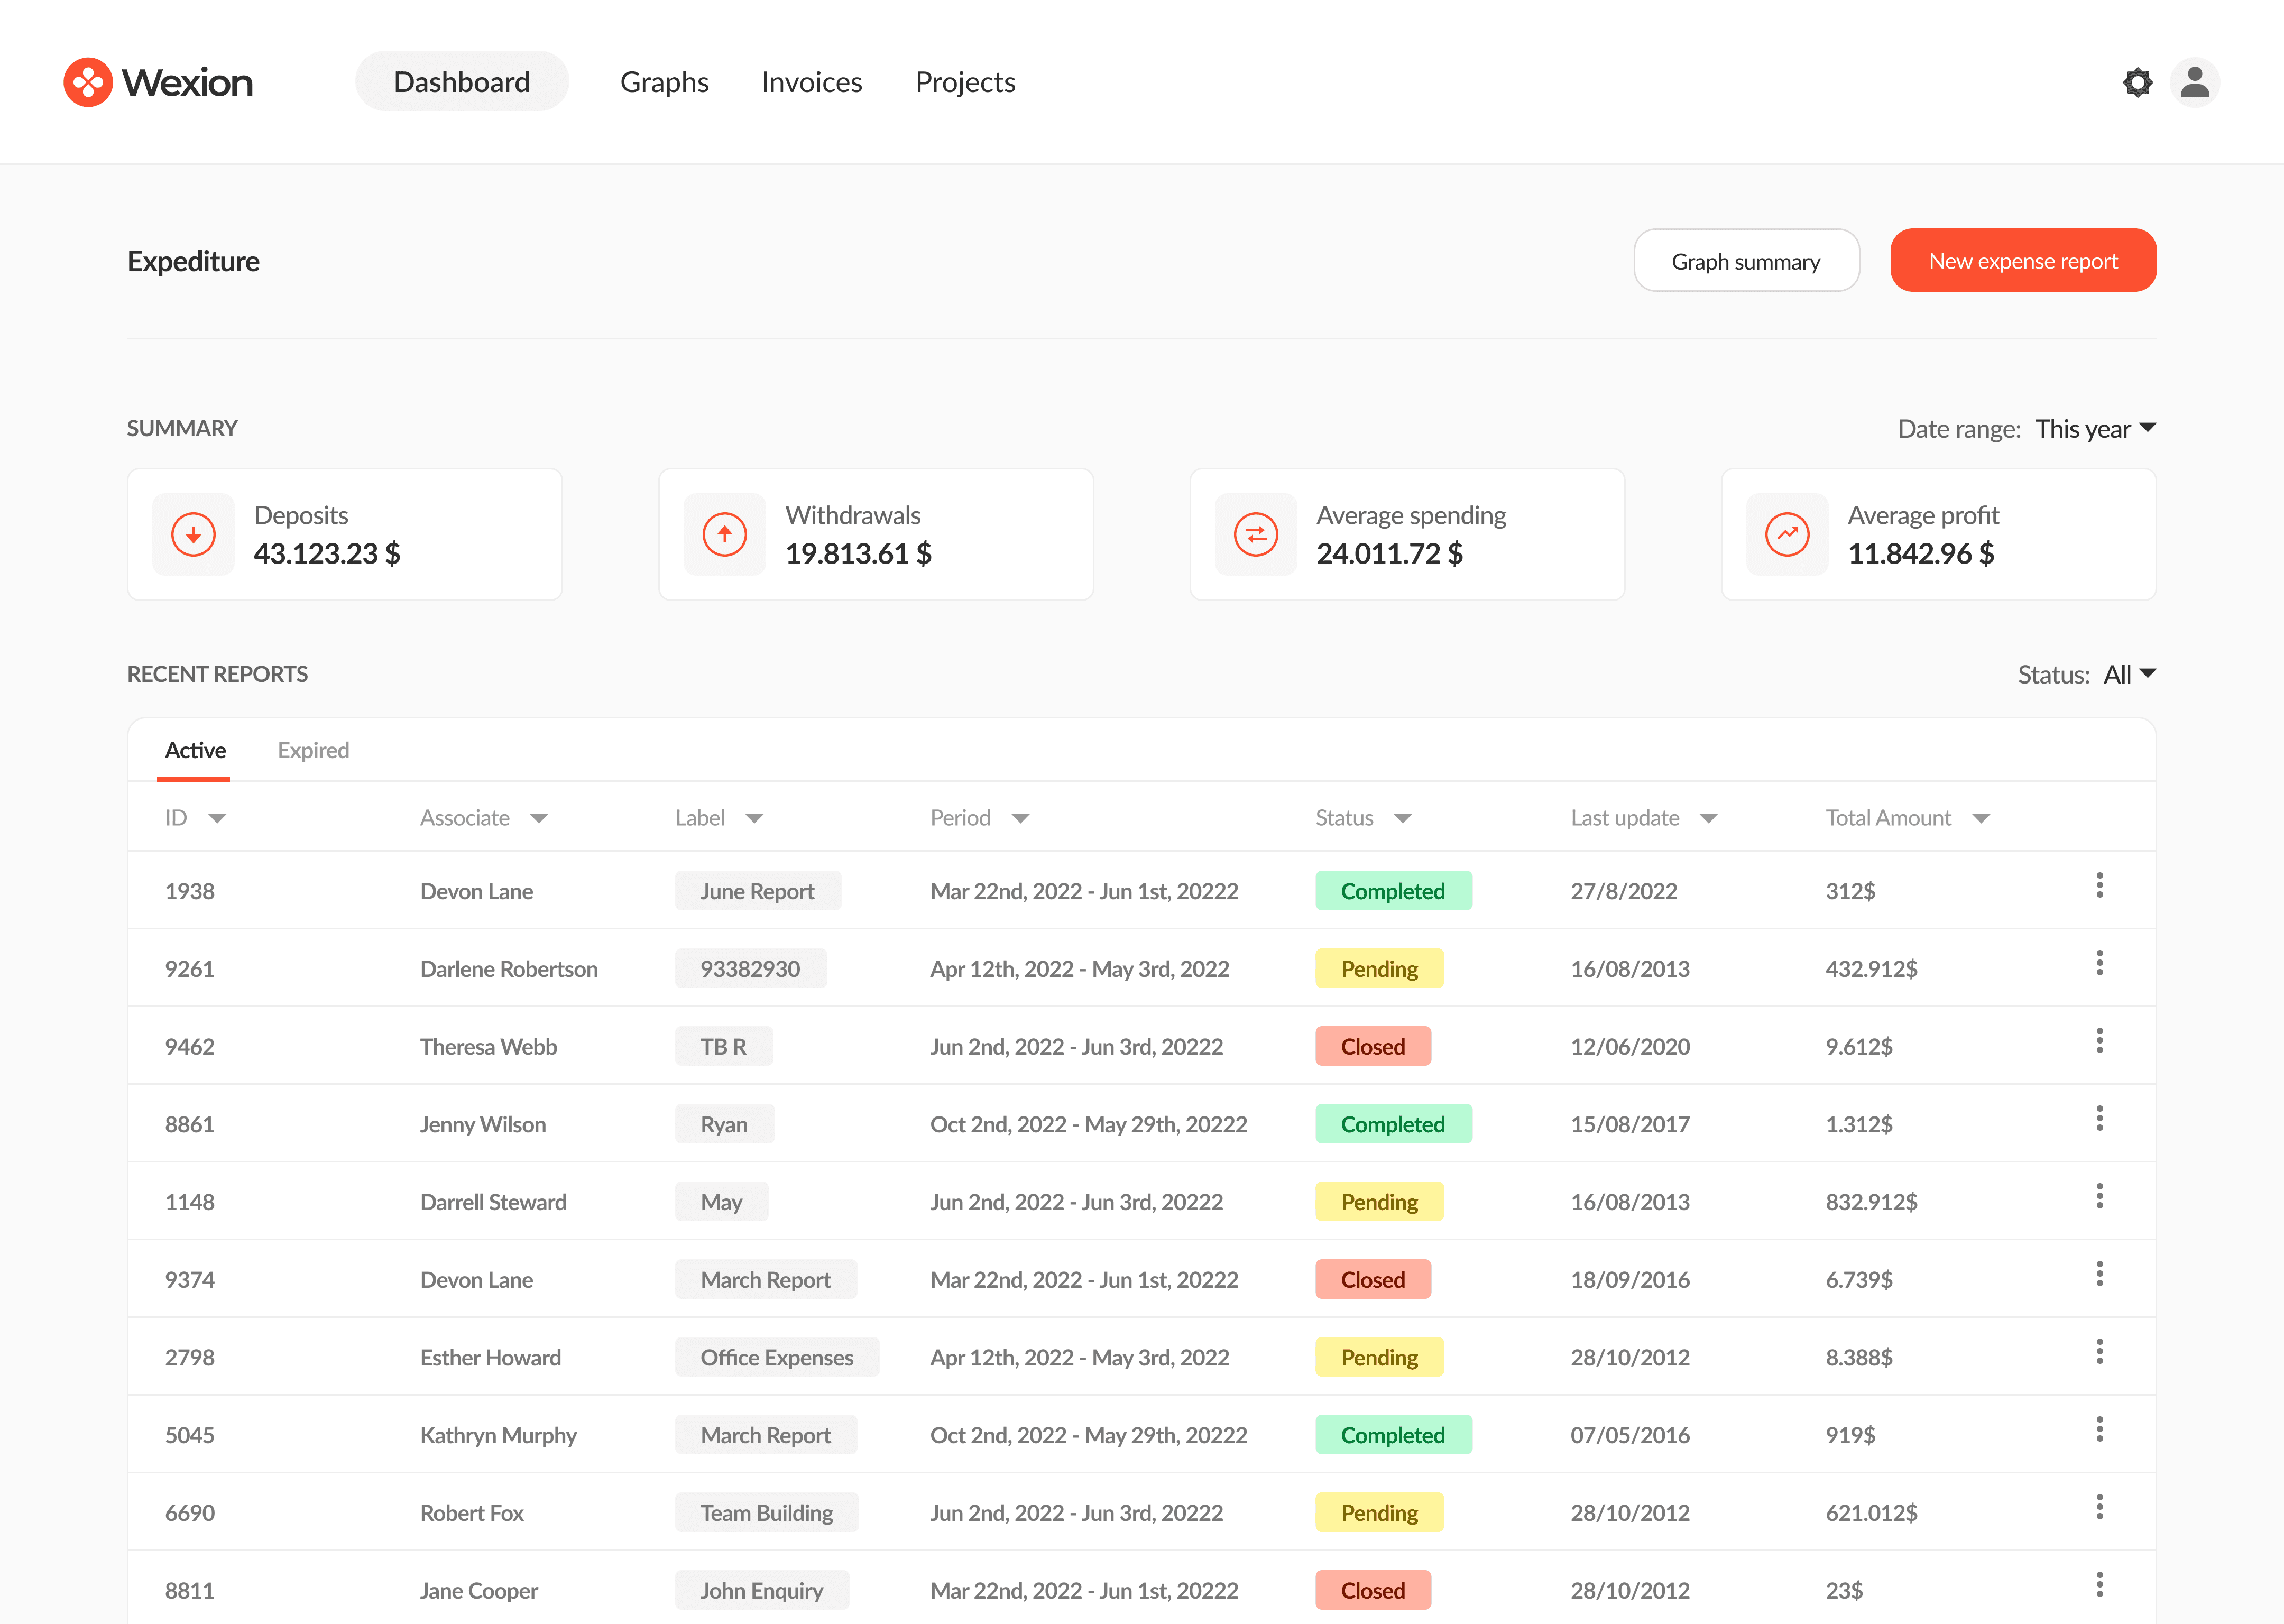The width and height of the screenshot is (2284, 1624).
Task: Open row menu for report 1938
Action: point(2099,886)
